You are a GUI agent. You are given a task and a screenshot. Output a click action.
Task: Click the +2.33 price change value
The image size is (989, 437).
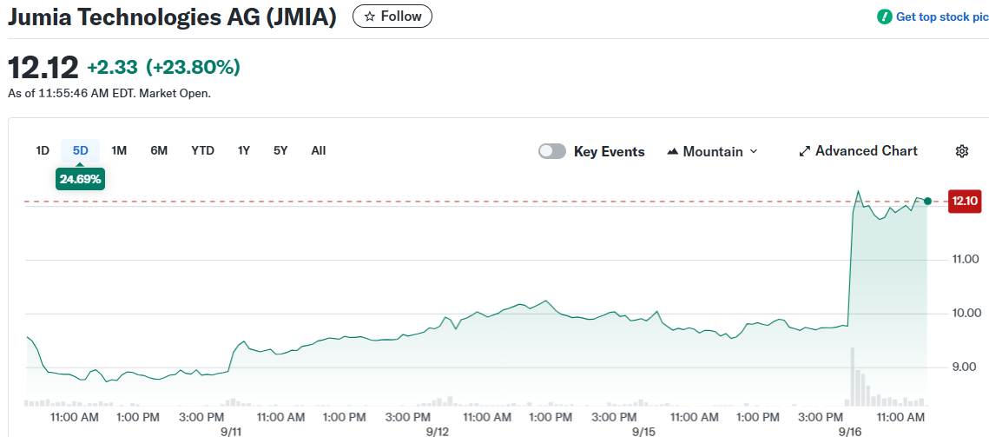point(112,68)
